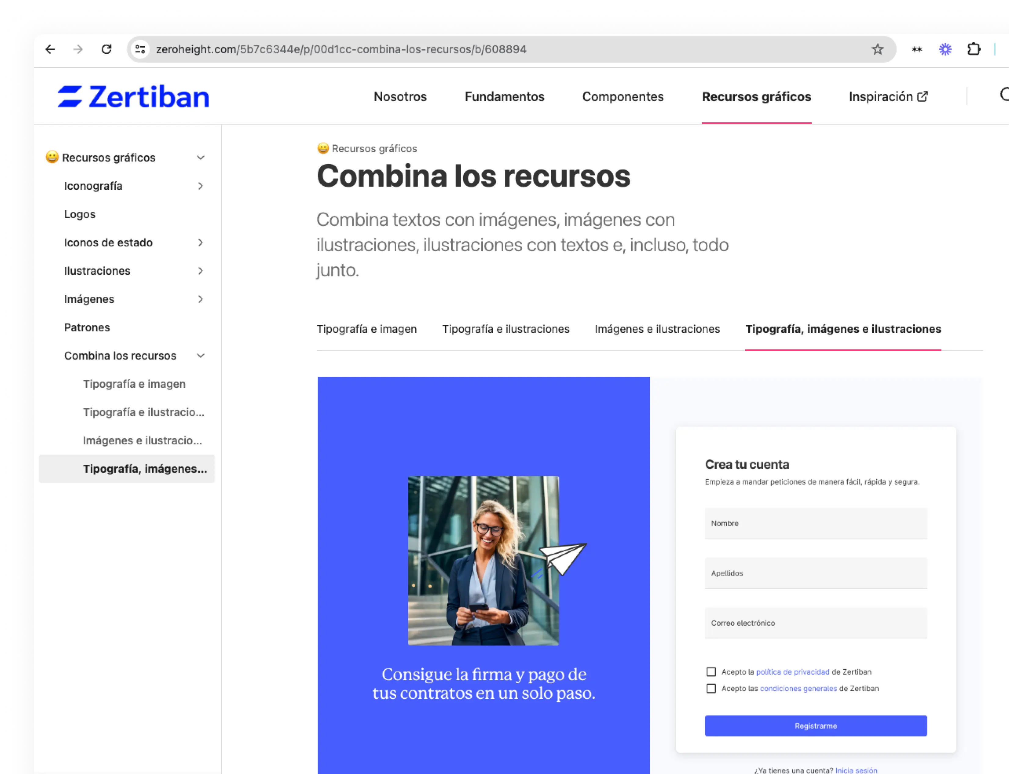This screenshot has height=774, width=1009.
Task: Expand the Imágenes sidebar section
Action: pyautogui.click(x=200, y=299)
